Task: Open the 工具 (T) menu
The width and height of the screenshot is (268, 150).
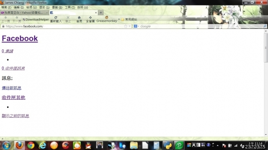Action: 70,7
